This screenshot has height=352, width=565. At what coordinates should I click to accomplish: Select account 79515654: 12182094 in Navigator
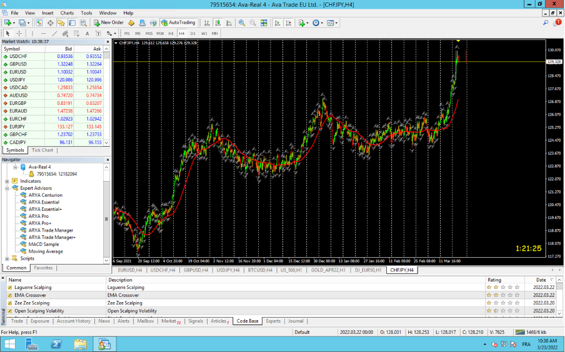click(x=57, y=174)
